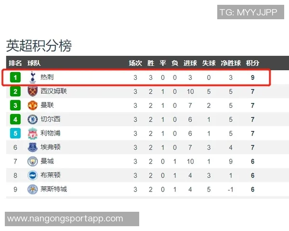Viewport: 289px width, 231px height.
Task: Click the Brighton (布莱顿) club crest
Action: [x=32, y=175]
